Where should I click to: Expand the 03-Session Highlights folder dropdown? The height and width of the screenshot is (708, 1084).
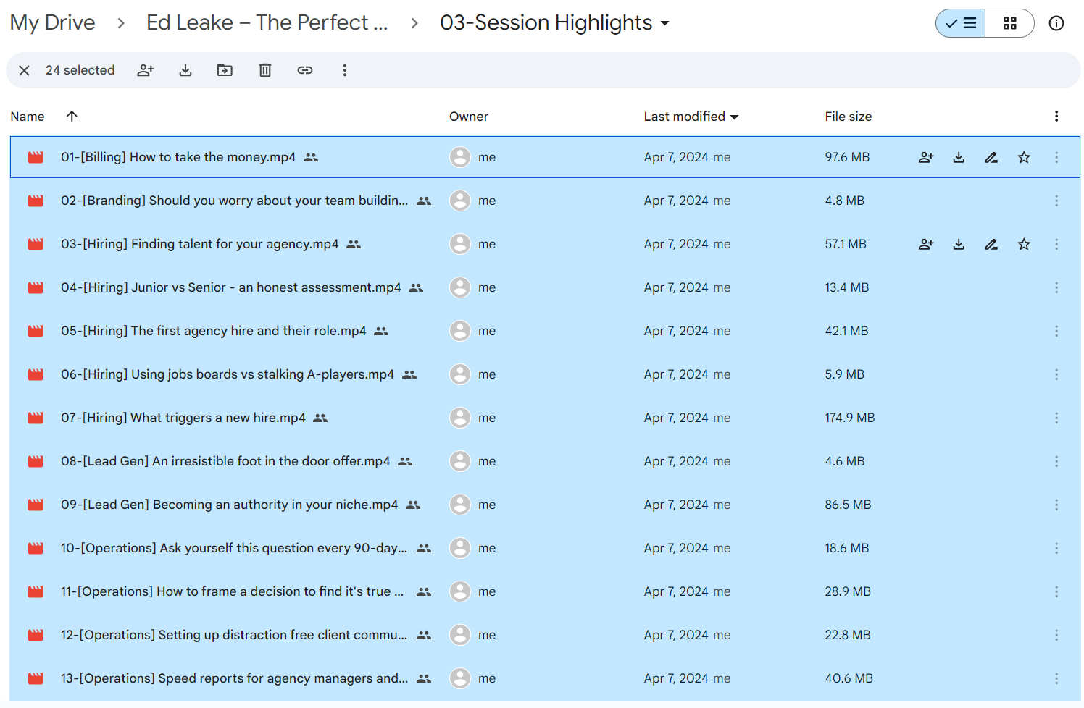(x=664, y=23)
